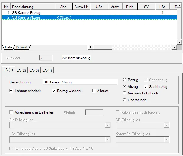This screenshot has width=183, height=156.
Task: Select the Überstunde radio button
Action: pos(125,100)
